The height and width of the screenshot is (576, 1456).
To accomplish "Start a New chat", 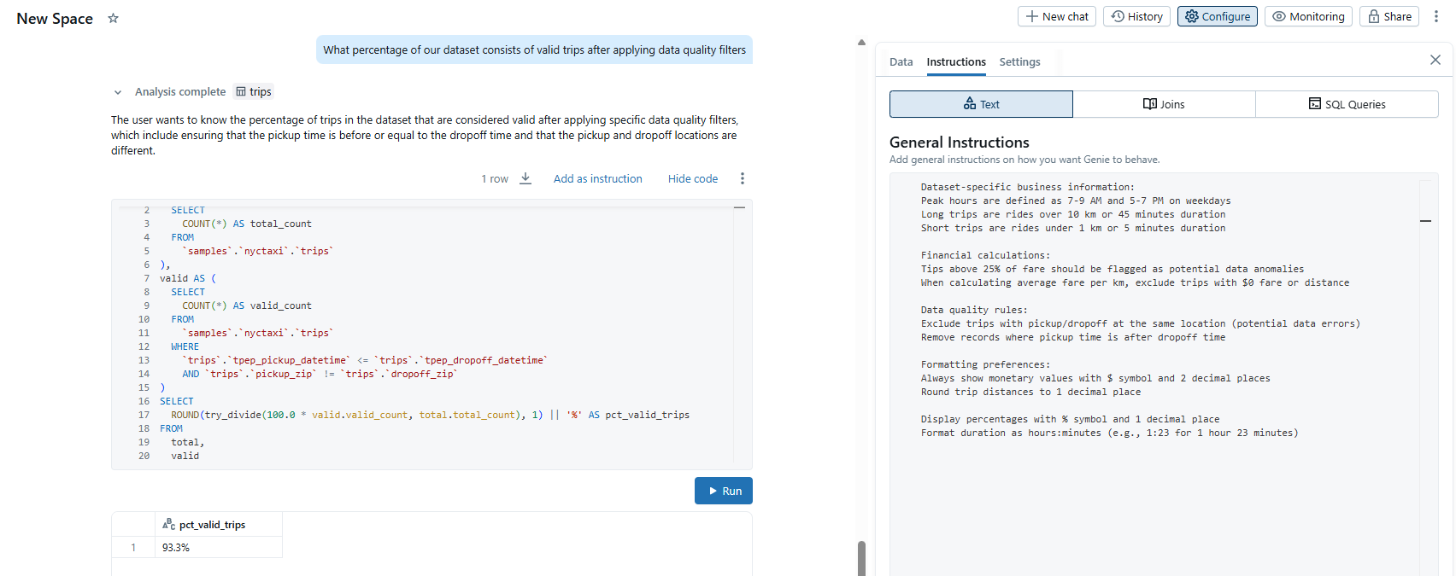I will (x=1057, y=16).
